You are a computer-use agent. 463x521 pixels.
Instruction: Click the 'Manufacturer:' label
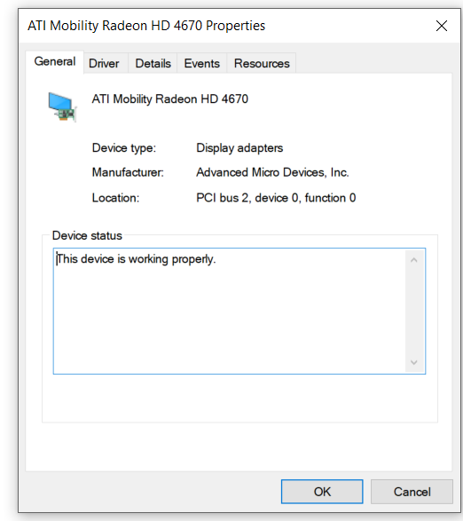point(128,172)
